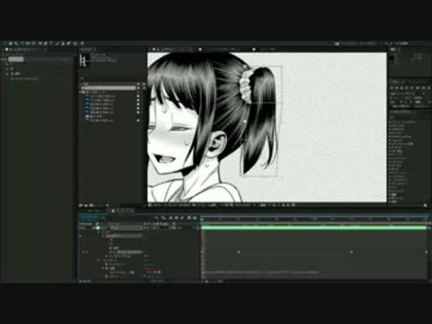Click current time indicator at timeline start
Image resolution: width=432 pixels, height=324 pixels.
202,219
